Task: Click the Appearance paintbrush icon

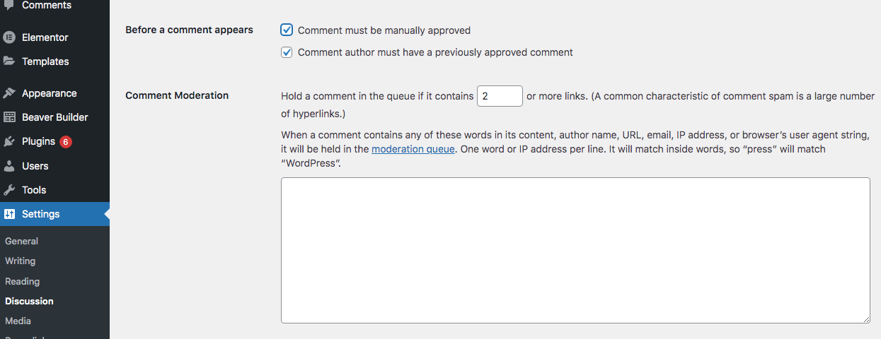Action: click(x=9, y=93)
